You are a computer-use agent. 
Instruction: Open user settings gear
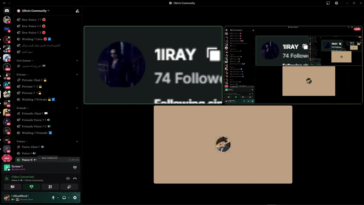coord(75,198)
